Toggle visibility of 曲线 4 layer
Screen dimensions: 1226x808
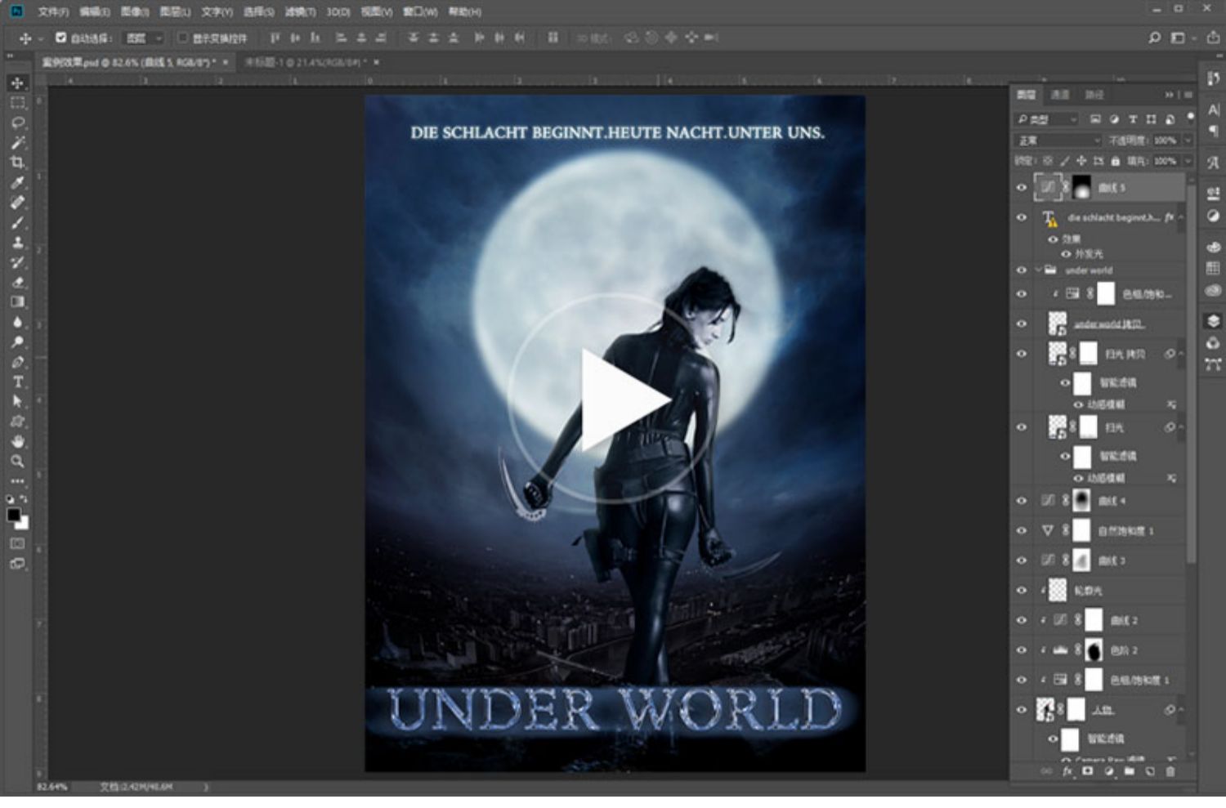(1022, 501)
